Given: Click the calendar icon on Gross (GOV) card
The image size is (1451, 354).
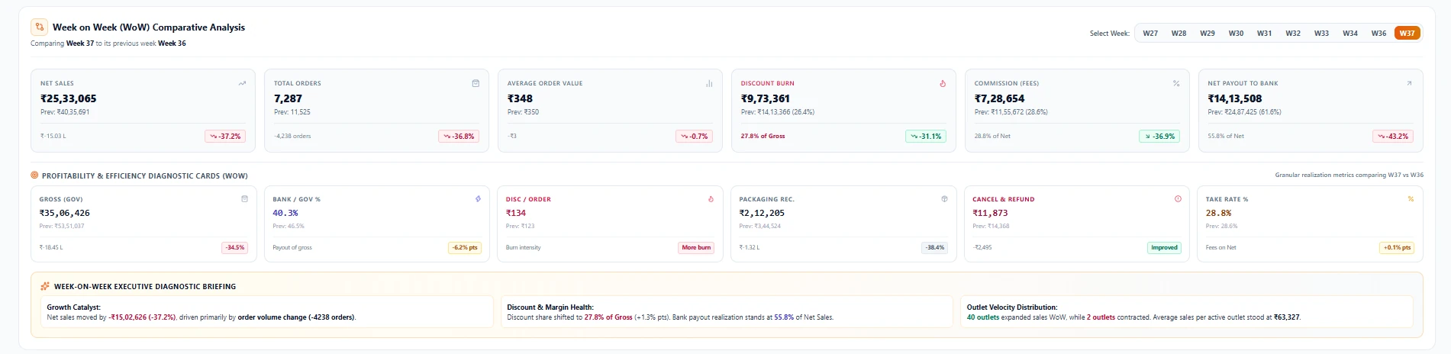Looking at the screenshot, I should (244, 198).
